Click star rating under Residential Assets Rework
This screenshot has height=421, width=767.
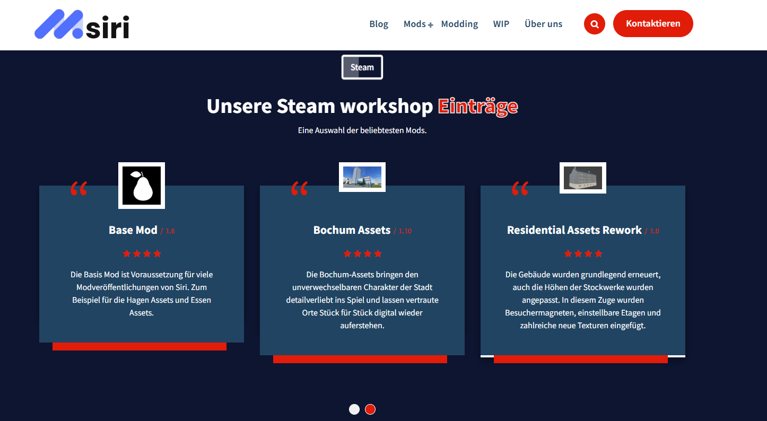point(583,254)
